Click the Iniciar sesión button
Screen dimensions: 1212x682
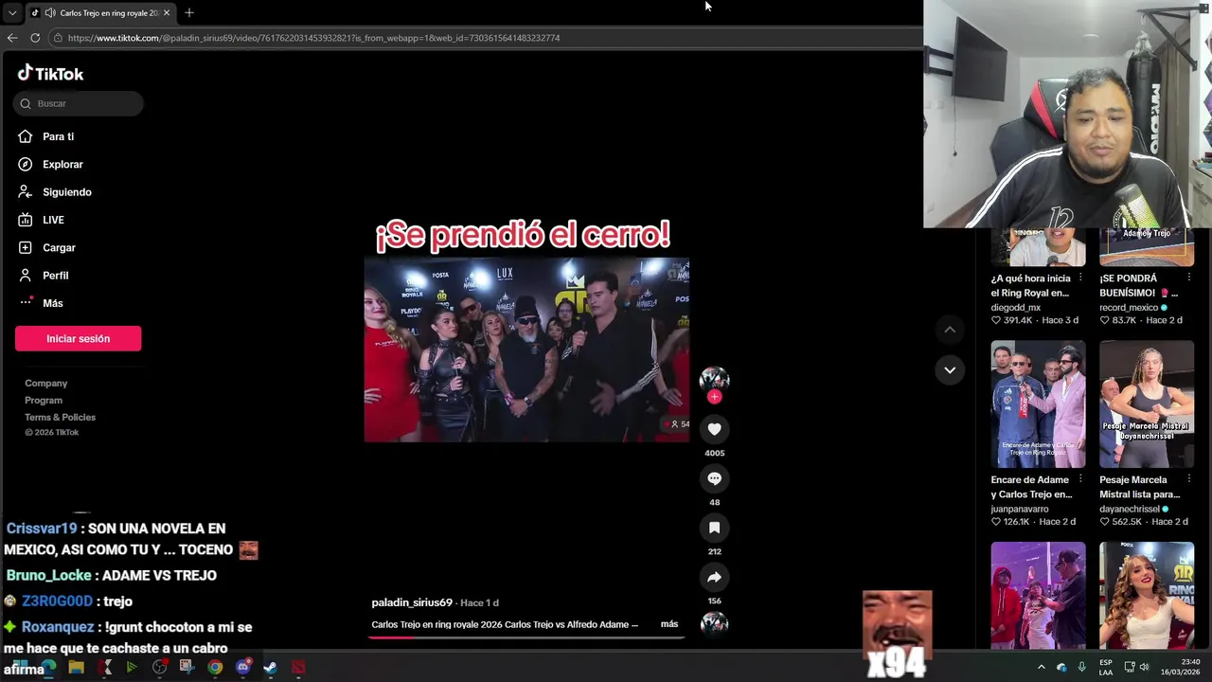tap(78, 338)
